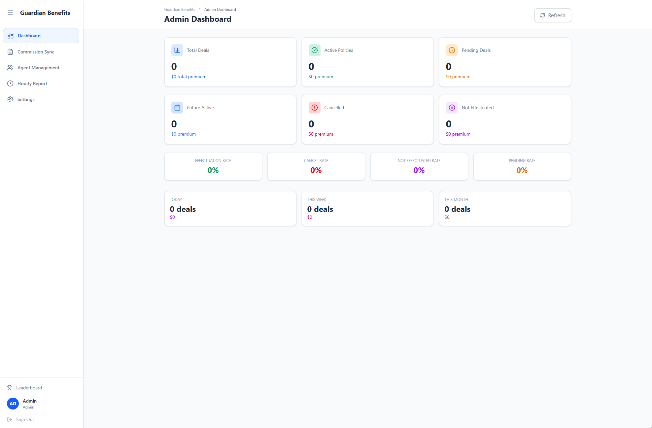Click the Hourly Report clock icon

pyautogui.click(x=10, y=83)
